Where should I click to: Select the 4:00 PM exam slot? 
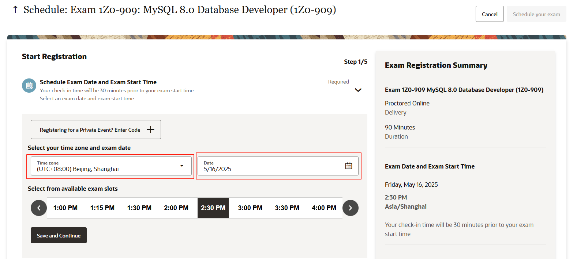324,208
